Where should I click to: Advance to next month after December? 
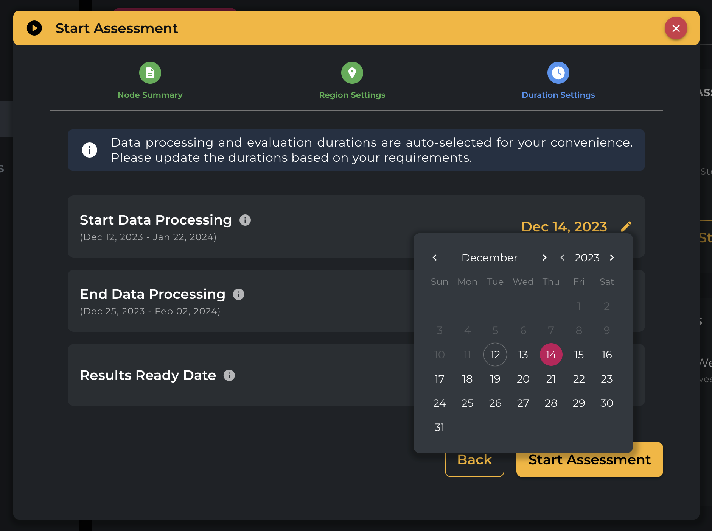tap(544, 258)
